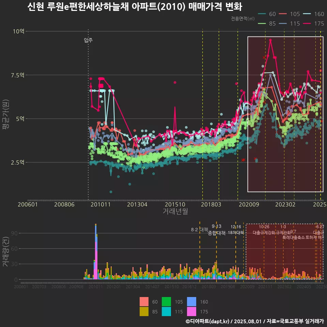Viewport: 327px width, 327px height.
Task: Click 201612 on the volume chart axis
Action: (x=189, y=286)
